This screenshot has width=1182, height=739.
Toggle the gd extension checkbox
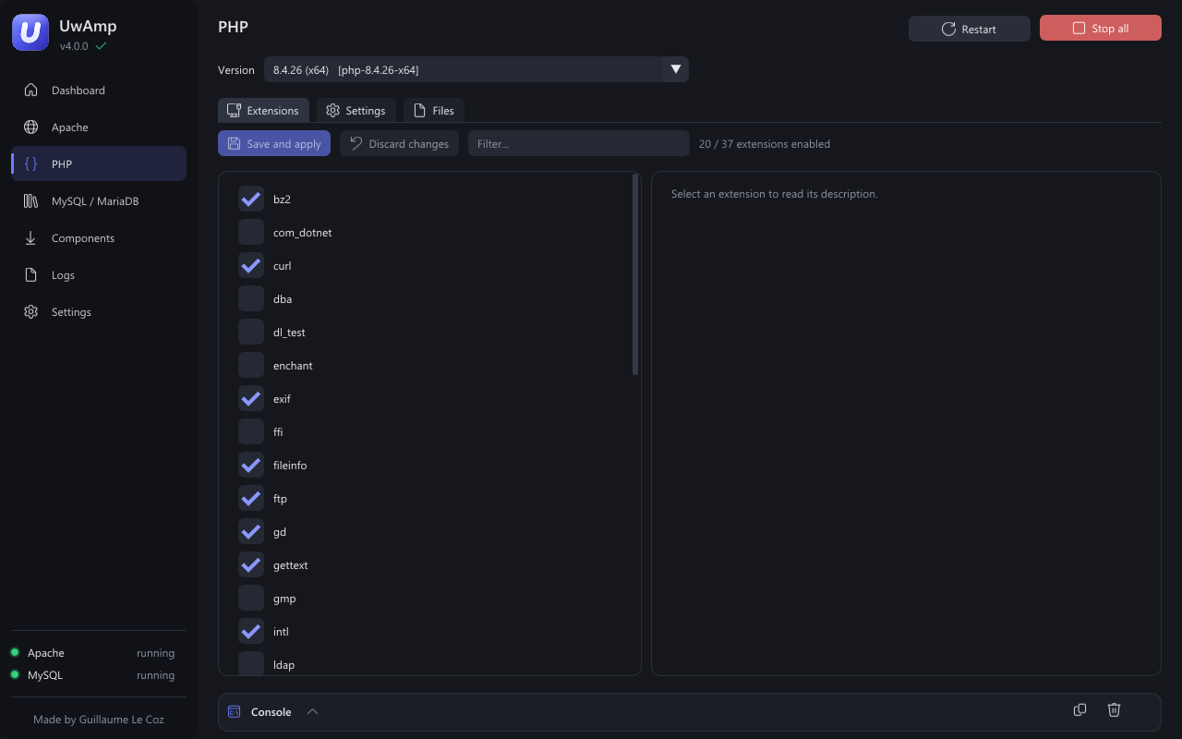[x=251, y=532]
